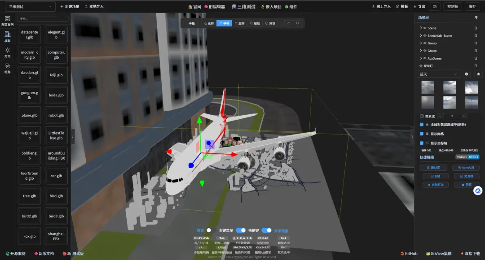The width and height of the screenshot is (485, 260).
Task: Select the 旋转 rotate tool
Action: pyautogui.click(x=239, y=23)
